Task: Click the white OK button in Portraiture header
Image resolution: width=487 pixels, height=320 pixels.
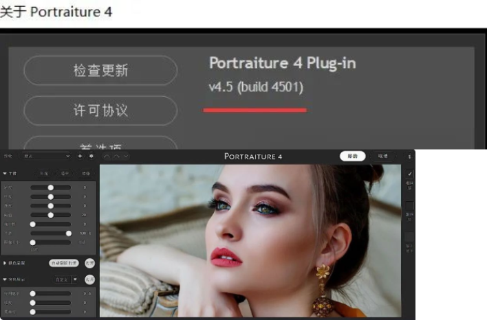Action: [x=352, y=157]
